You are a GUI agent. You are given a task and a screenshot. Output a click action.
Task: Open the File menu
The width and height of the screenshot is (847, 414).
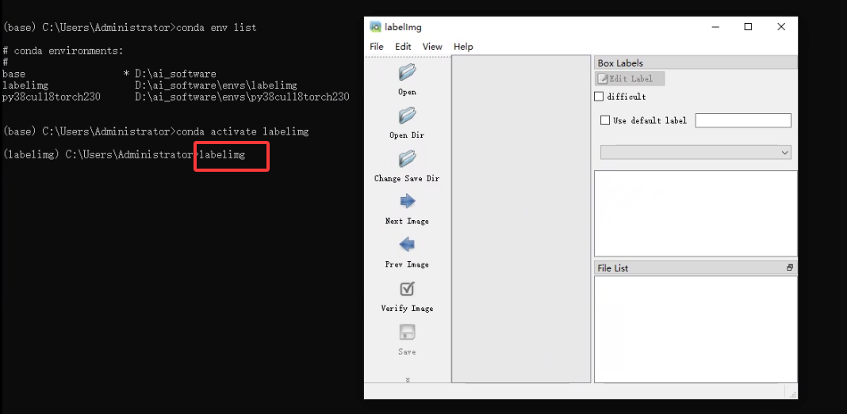(377, 47)
